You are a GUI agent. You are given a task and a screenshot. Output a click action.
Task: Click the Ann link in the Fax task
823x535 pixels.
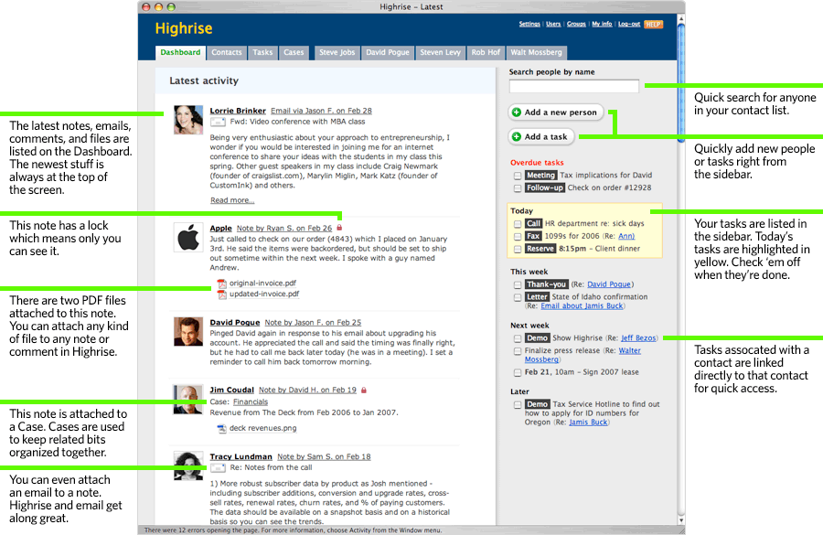[626, 236]
